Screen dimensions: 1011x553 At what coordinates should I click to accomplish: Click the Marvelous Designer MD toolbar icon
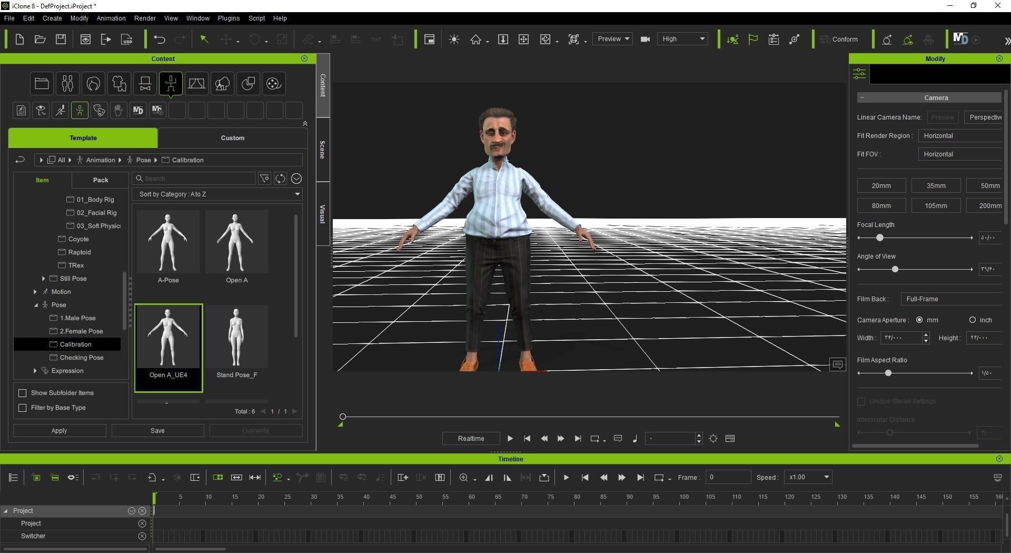click(960, 39)
